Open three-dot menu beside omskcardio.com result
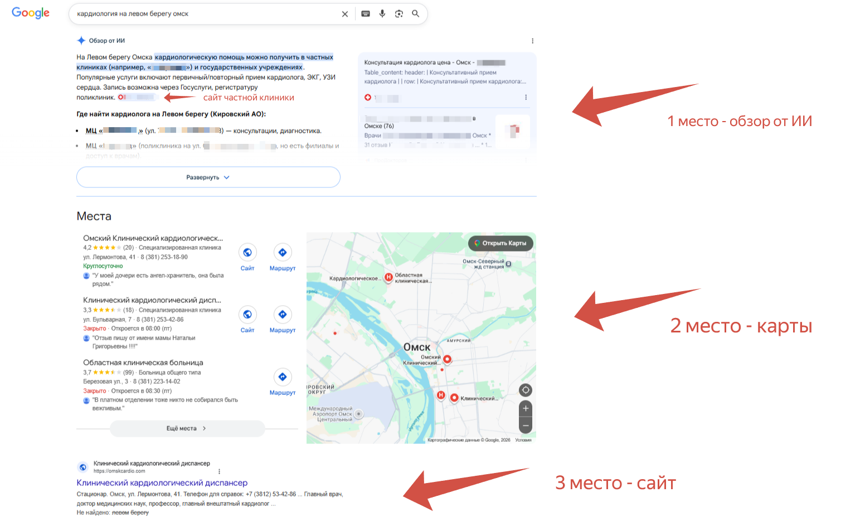Viewport: 865px width, 526px height. (x=220, y=471)
